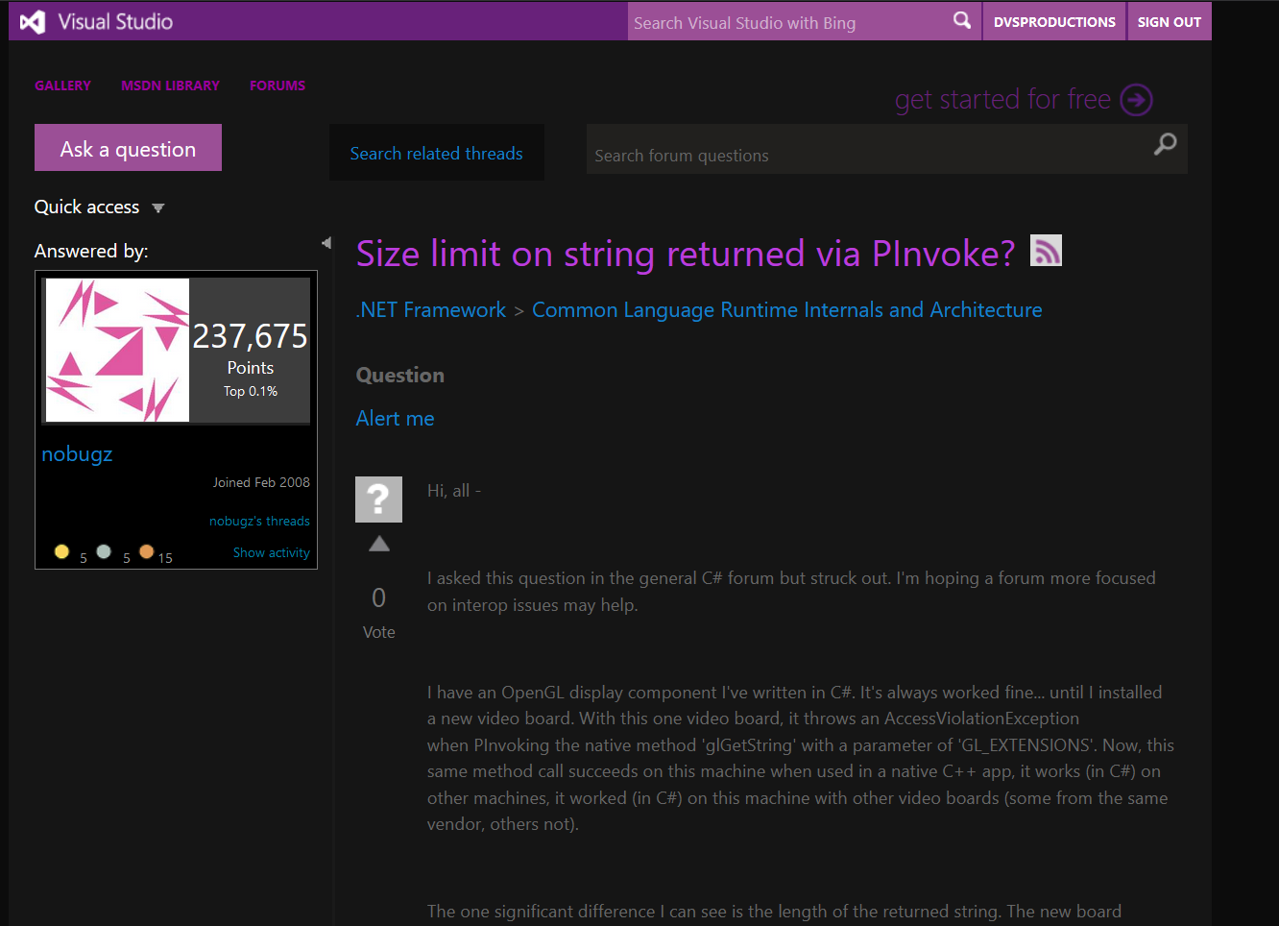Click the question mark avatar icon
This screenshot has width=1279, height=926.
pyautogui.click(x=378, y=500)
